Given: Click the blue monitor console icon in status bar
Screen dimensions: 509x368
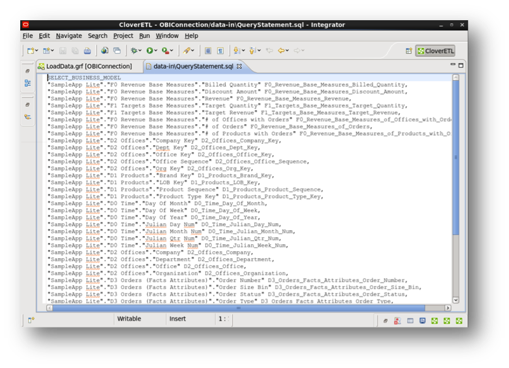Looking at the screenshot, I should 422,321.
